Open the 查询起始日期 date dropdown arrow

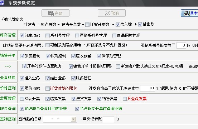click(73, 119)
